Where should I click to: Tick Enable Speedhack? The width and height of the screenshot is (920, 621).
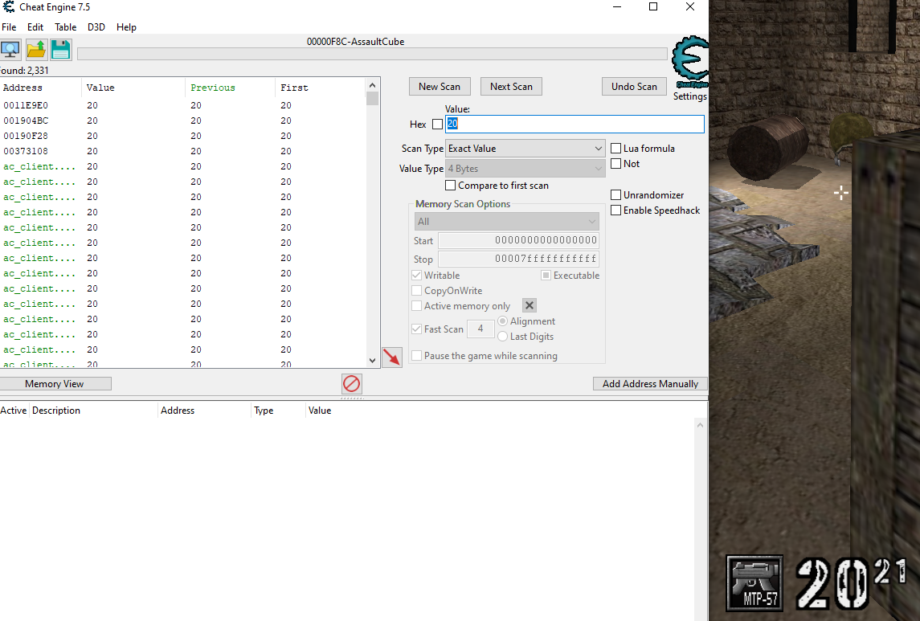(x=616, y=210)
